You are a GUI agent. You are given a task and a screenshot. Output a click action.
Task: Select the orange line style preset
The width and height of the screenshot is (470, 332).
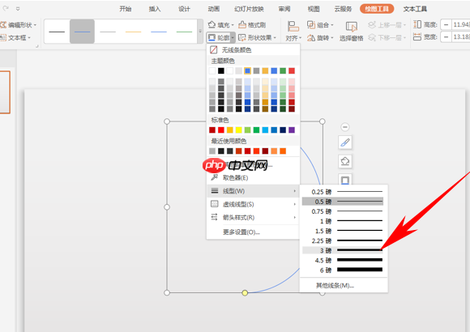point(133,32)
